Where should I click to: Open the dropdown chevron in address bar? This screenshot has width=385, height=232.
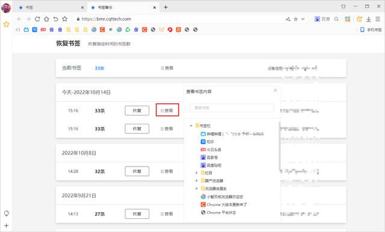coord(303,19)
